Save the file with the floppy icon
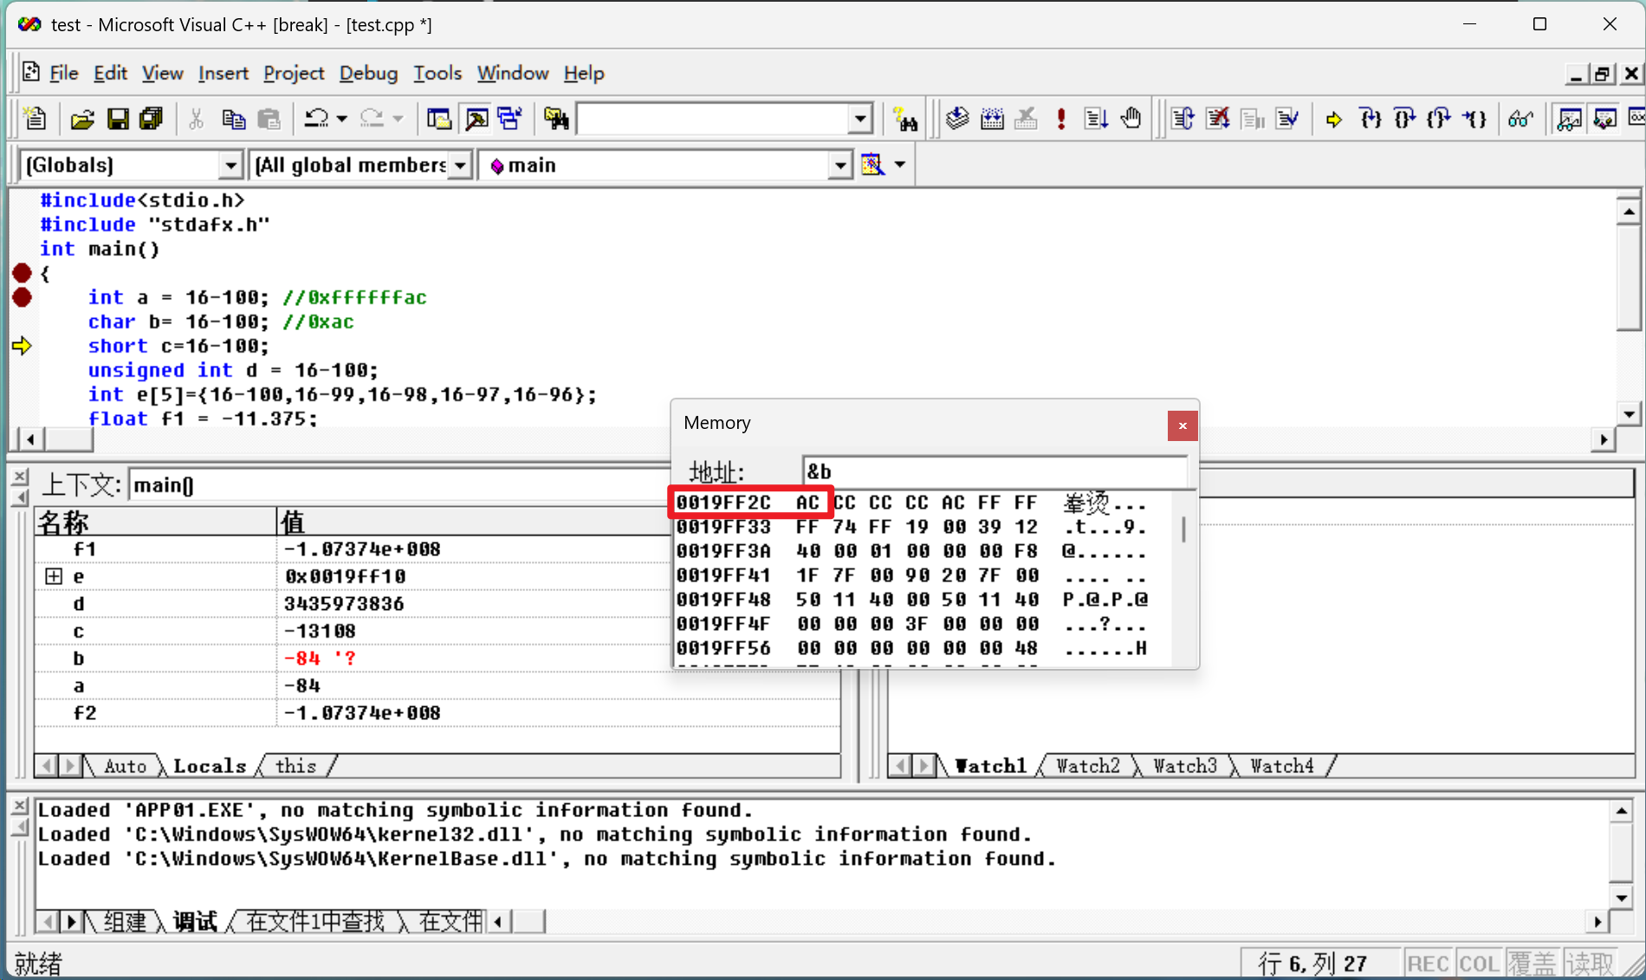This screenshot has height=980, width=1646. tap(118, 119)
